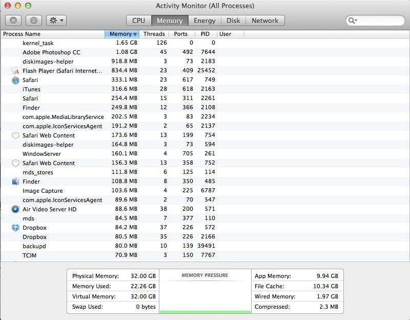Viewport: 410px width, 320px height.
Task: Open the Energy tab
Action: tap(204, 21)
